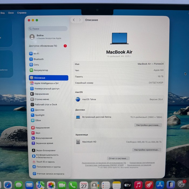Open Photos from the Dock
The height and width of the screenshot is (189, 189).
51,185
